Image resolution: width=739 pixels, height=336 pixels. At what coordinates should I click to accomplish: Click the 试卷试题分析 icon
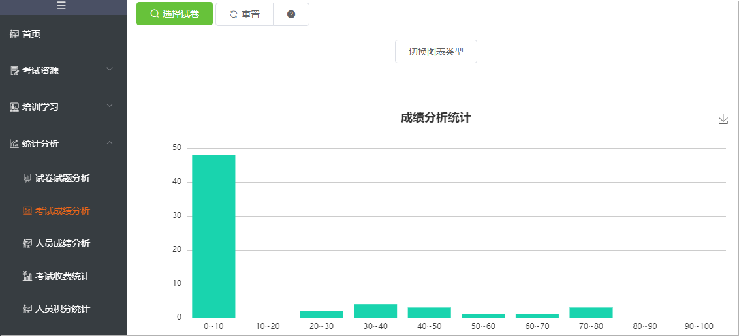point(27,178)
